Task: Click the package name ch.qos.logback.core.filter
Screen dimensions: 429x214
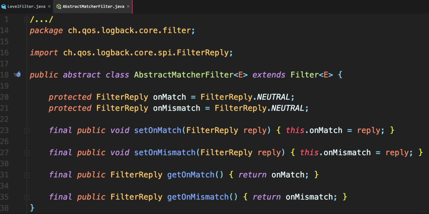Action: coord(129,31)
